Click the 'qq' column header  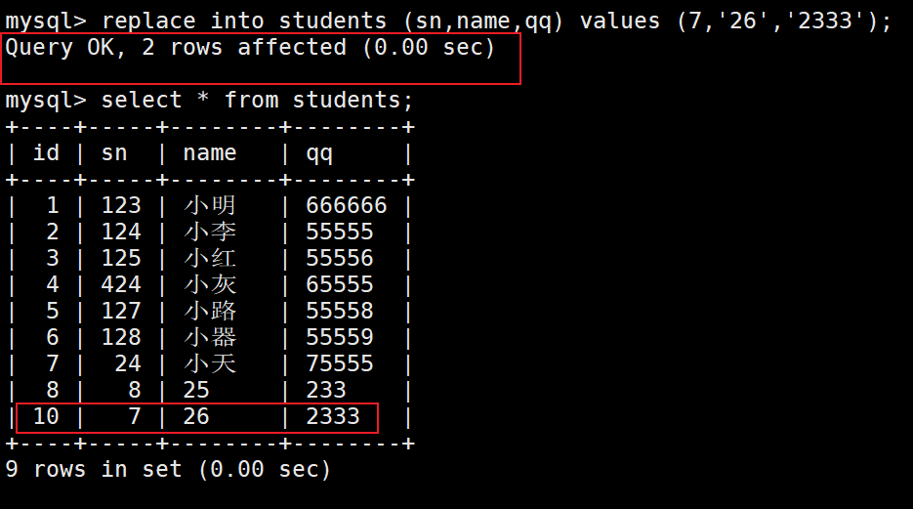pyautogui.click(x=319, y=154)
